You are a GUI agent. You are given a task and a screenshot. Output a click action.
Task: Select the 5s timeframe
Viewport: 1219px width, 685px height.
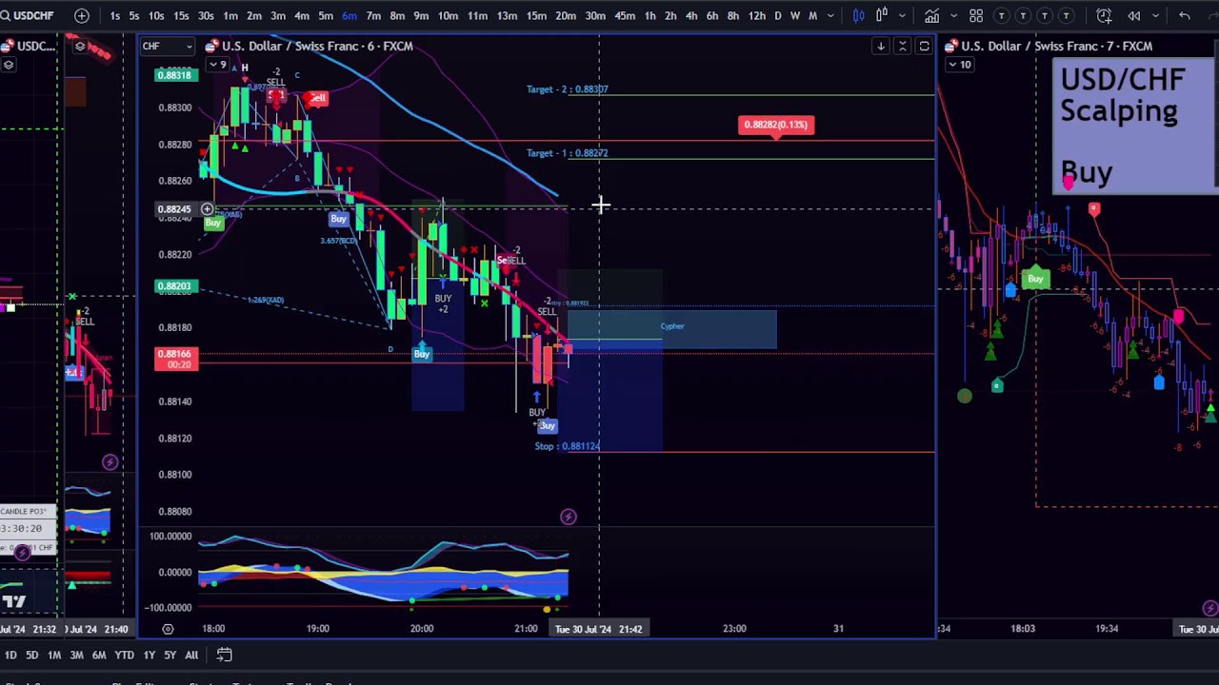coord(134,15)
